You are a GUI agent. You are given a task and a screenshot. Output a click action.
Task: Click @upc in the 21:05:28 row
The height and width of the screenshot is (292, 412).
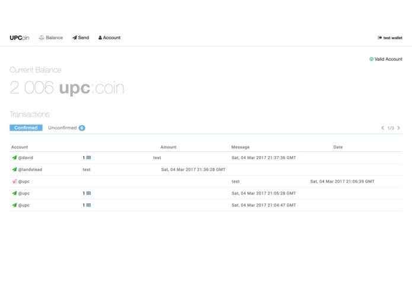(x=24, y=193)
